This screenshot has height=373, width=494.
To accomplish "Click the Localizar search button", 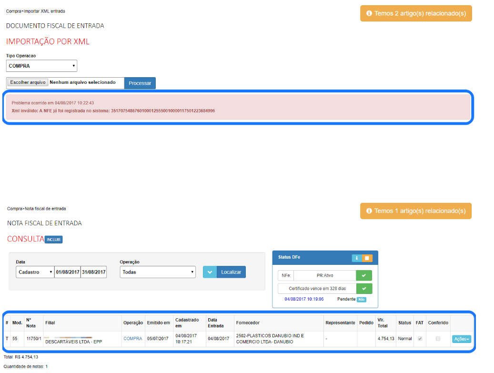I will 231,272.
